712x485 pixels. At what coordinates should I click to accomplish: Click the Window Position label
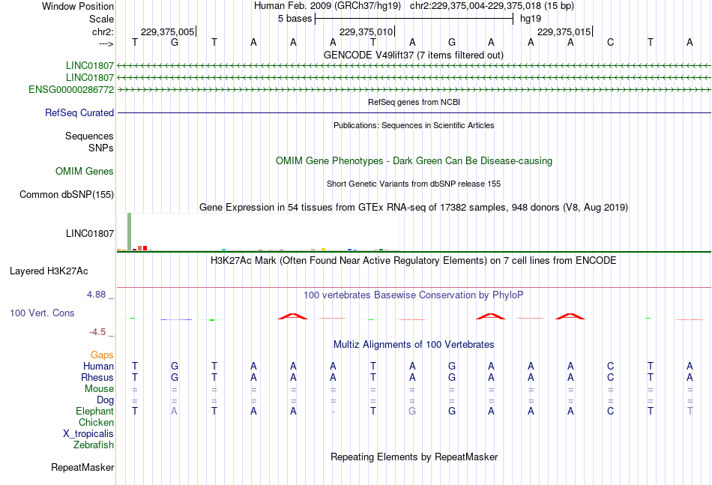click(78, 6)
